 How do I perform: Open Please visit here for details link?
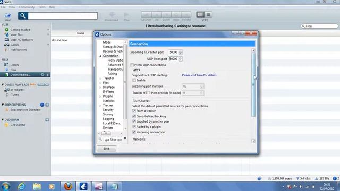pyautogui.click(x=199, y=75)
